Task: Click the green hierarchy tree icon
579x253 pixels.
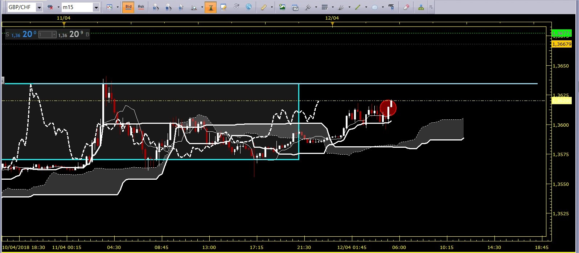Action: coord(421,7)
